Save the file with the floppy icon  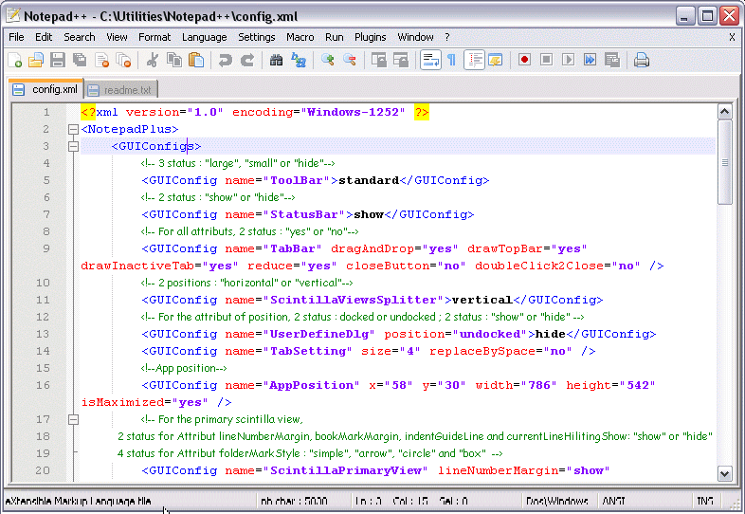coord(58,61)
